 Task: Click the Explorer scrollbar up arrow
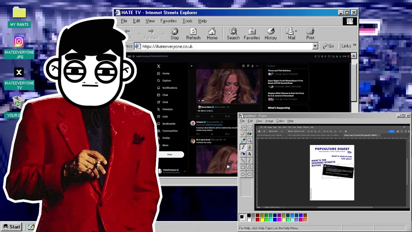coord(354,56)
